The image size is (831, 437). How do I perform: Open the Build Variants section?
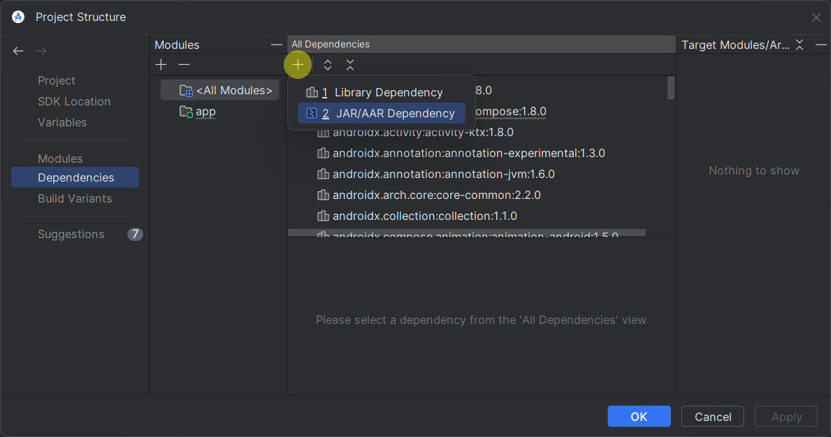[74, 198]
